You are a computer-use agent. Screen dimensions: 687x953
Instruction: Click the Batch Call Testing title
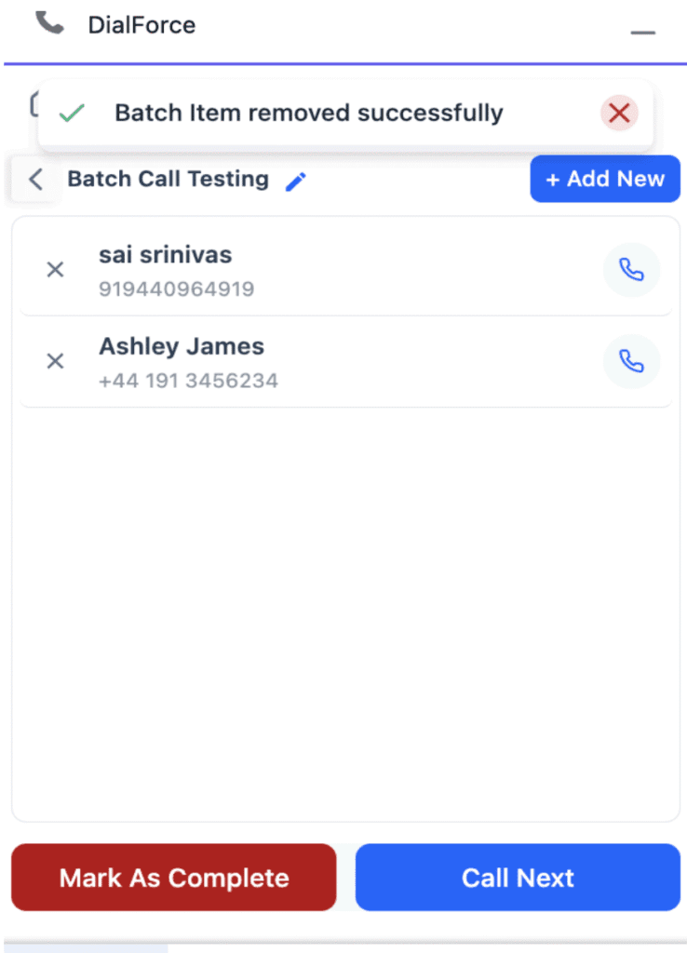pyautogui.click(x=168, y=179)
